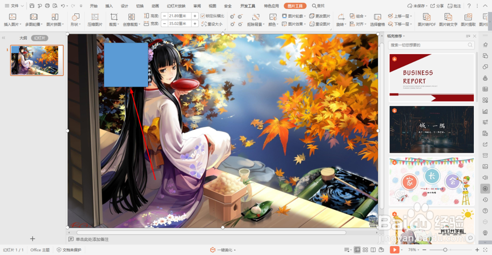Screen dimensions: 492x255
Task: Change picture (更改图片)
Action: 320,16
